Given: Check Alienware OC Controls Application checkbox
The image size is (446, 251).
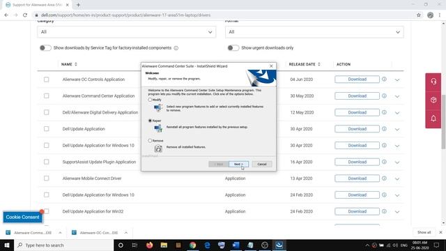Looking at the screenshot, I should [47, 79].
